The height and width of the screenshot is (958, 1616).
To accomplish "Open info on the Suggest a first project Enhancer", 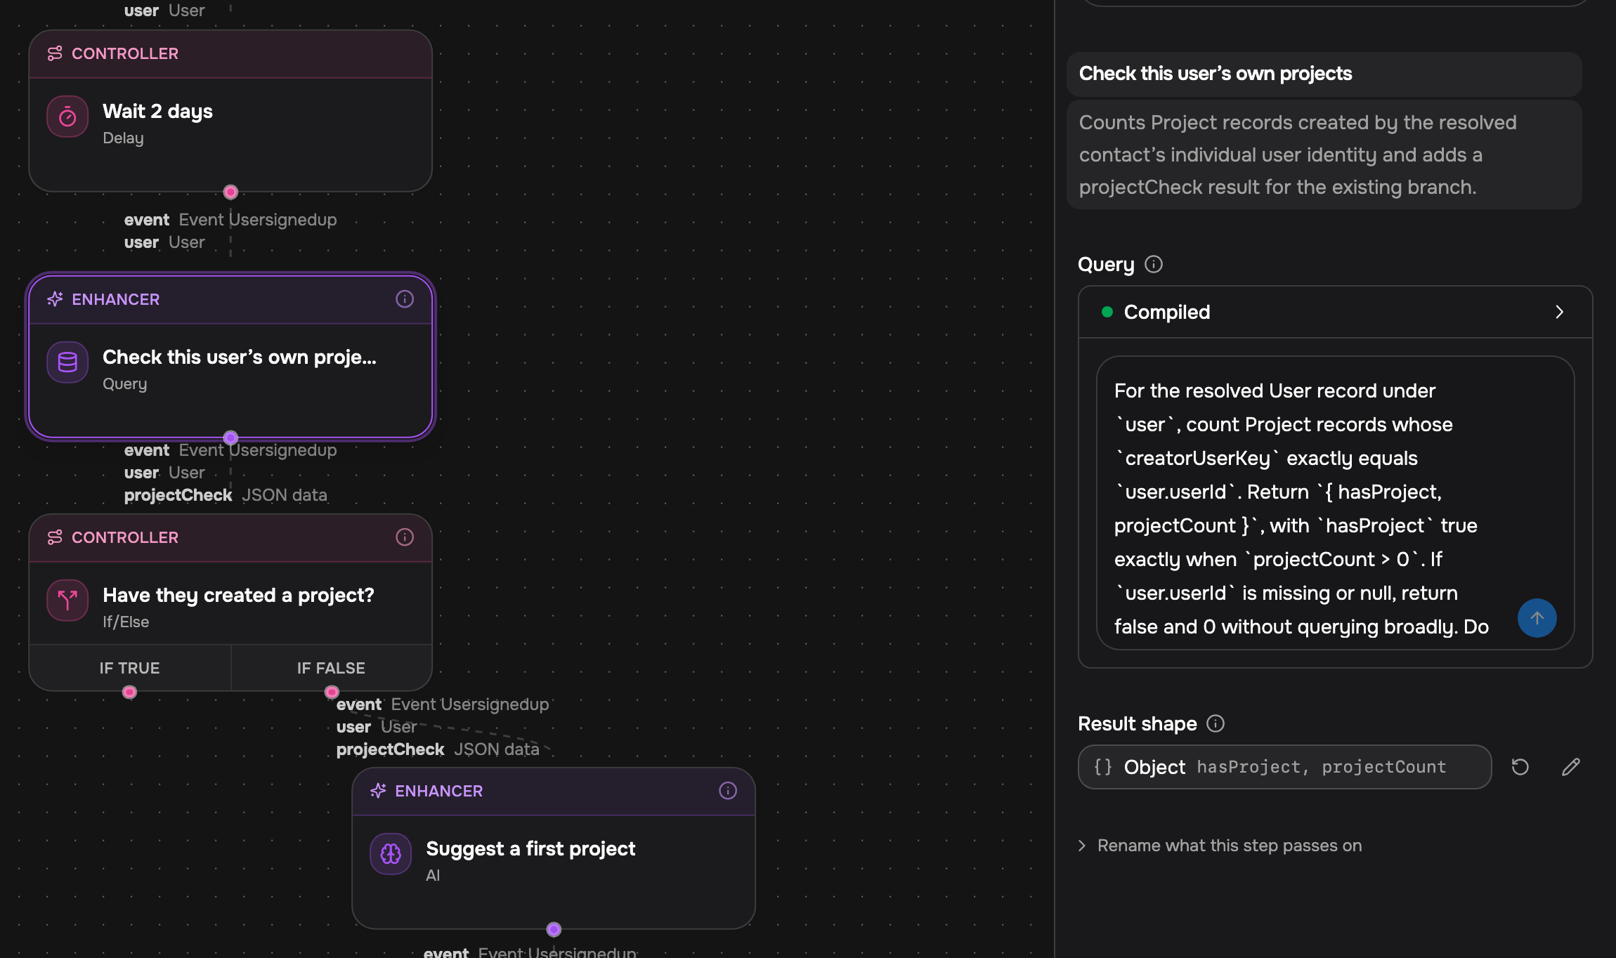I will click(x=728, y=791).
